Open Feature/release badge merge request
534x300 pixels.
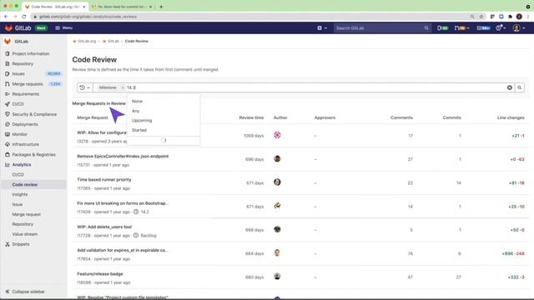click(100, 274)
